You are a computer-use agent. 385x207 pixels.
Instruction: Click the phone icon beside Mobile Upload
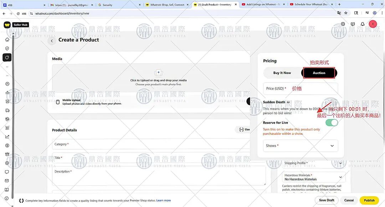58,102
